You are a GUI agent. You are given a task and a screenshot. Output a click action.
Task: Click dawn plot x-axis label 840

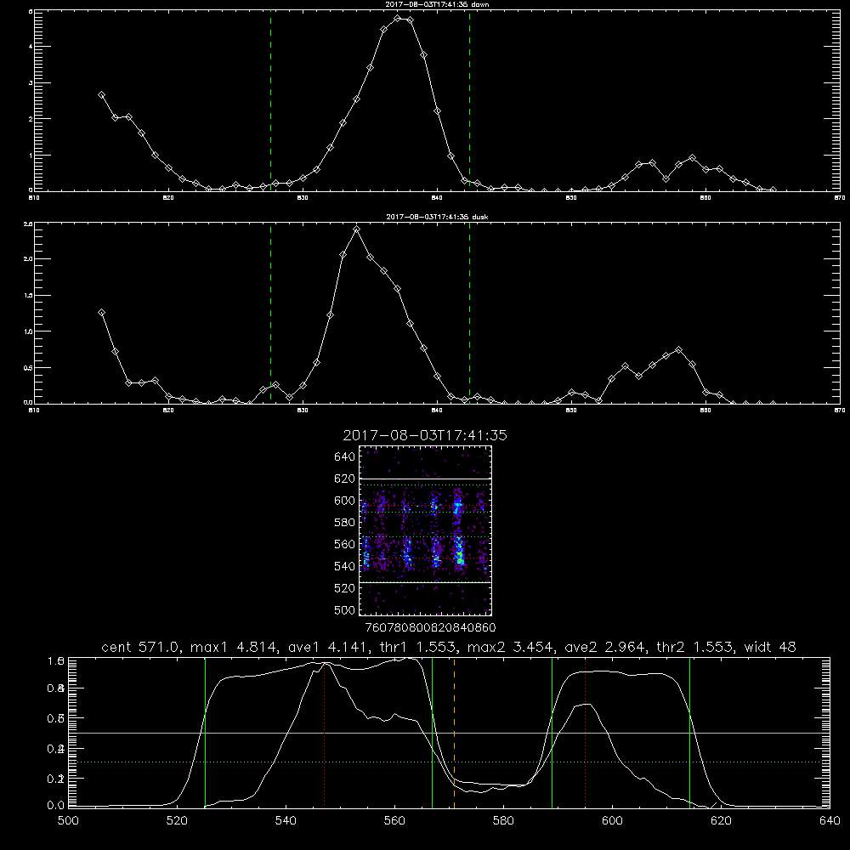tap(438, 198)
